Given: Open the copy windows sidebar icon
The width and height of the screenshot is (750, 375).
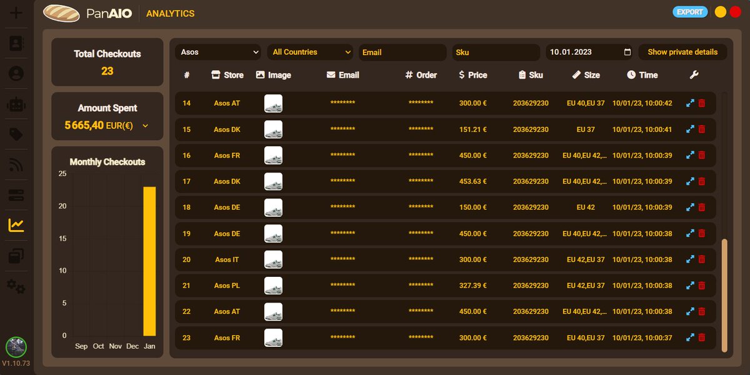Looking at the screenshot, I should [16, 256].
